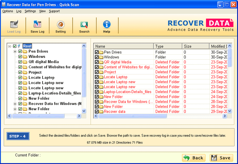Uncheck the Root checkbox in tree

(x=15, y=46)
